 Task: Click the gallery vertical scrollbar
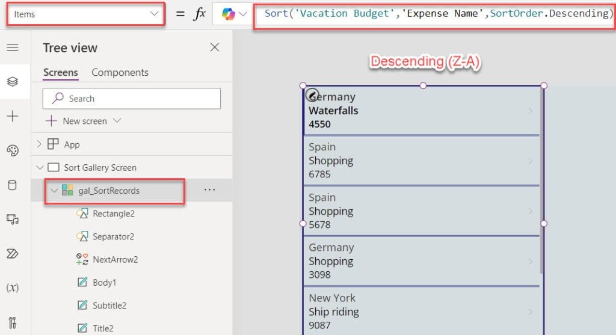(542, 180)
